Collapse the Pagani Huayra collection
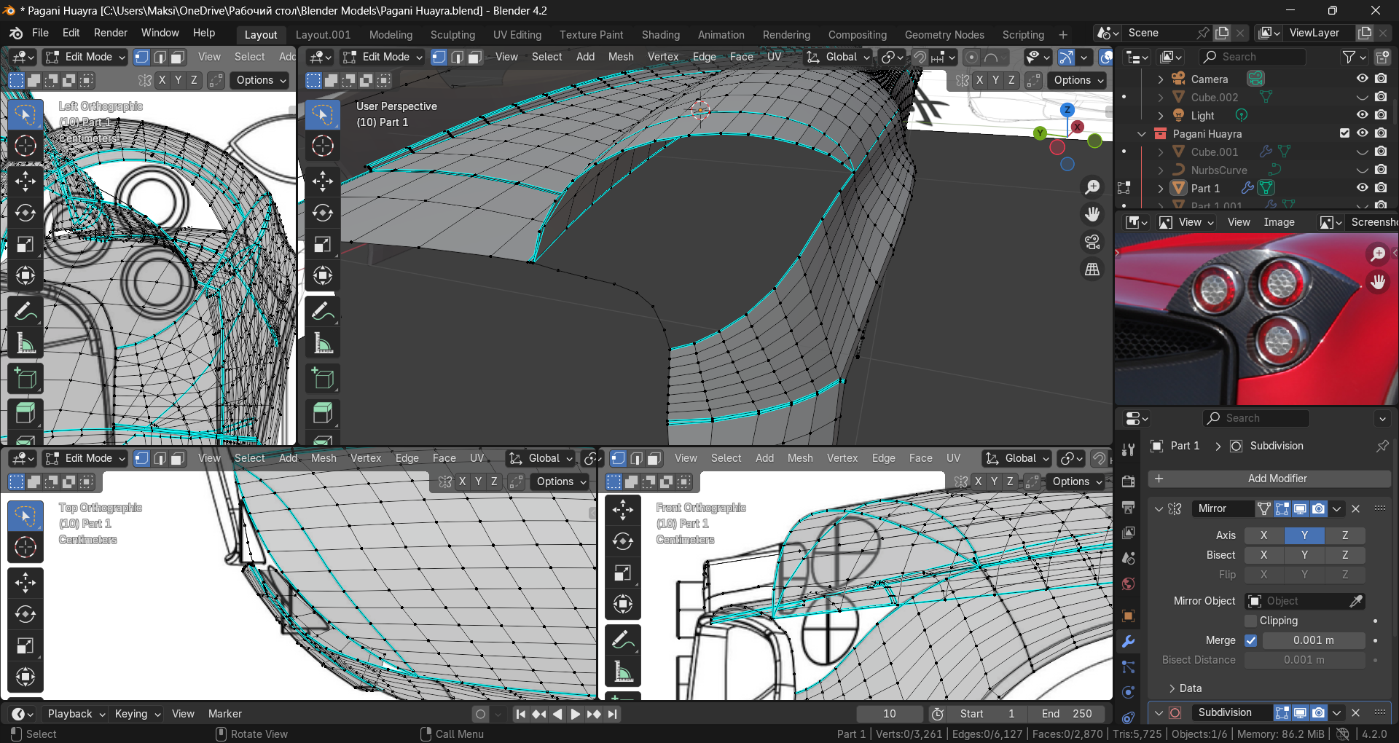Viewport: 1399px width, 743px height. pyautogui.click(x=1142, y=134)
